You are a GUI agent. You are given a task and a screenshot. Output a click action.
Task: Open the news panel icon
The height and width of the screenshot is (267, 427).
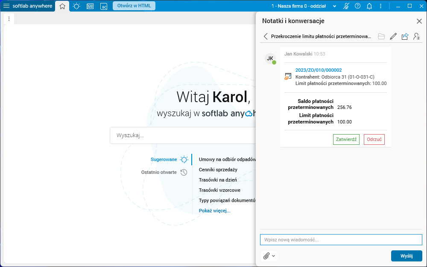tap(90, 6)
